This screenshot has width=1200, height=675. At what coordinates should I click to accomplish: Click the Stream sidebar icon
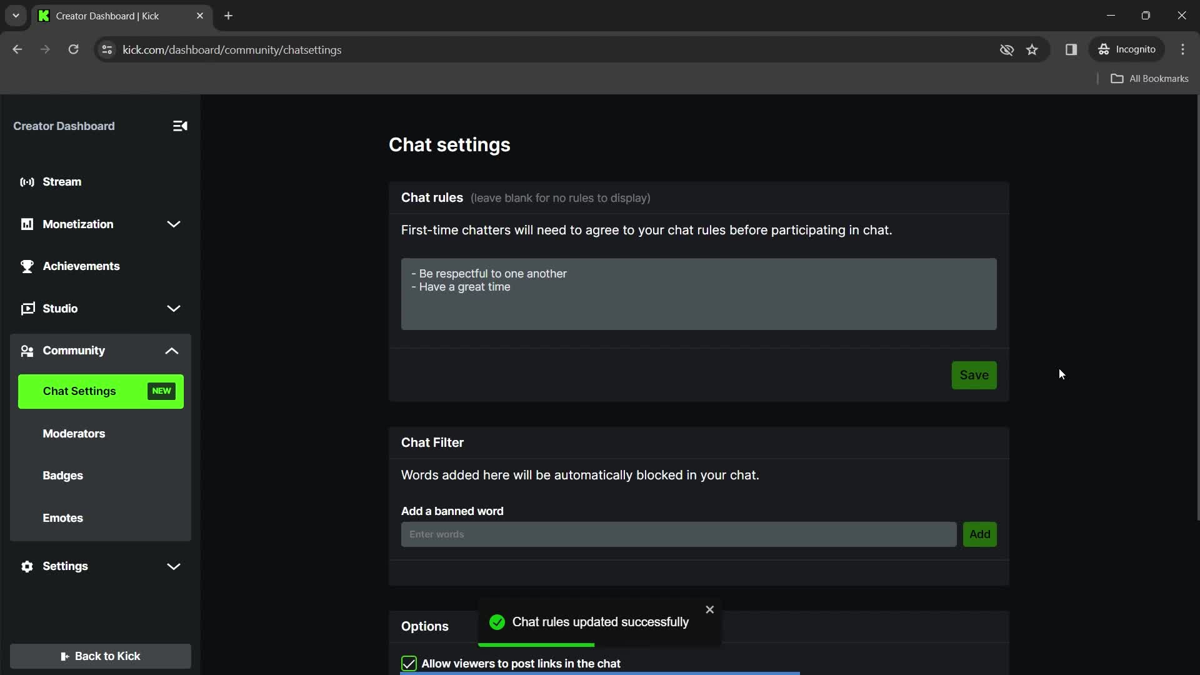pyautogui.click(x=27, y=181)
